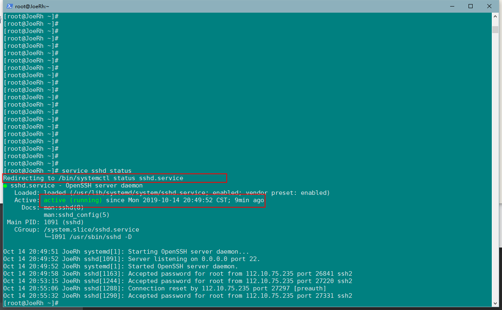
Task: Click the green sshd.service status dot
Action: pos(5,186)
